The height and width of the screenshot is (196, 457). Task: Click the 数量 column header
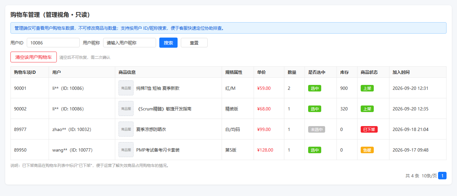pyautogui.click(x=294, y=72)
